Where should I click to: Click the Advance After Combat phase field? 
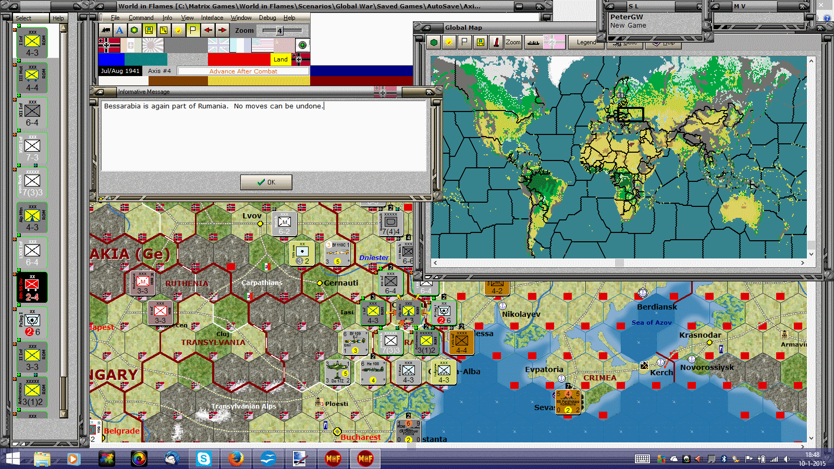click(243, 71)
